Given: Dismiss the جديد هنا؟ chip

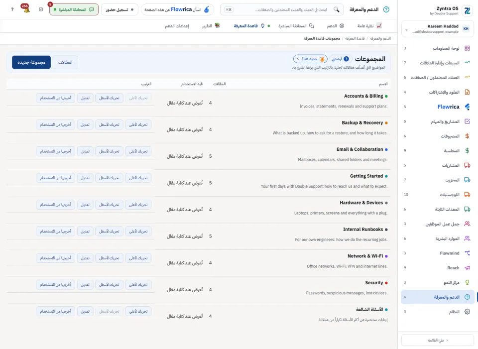Looking at the screenshot, I should (298, 59).
